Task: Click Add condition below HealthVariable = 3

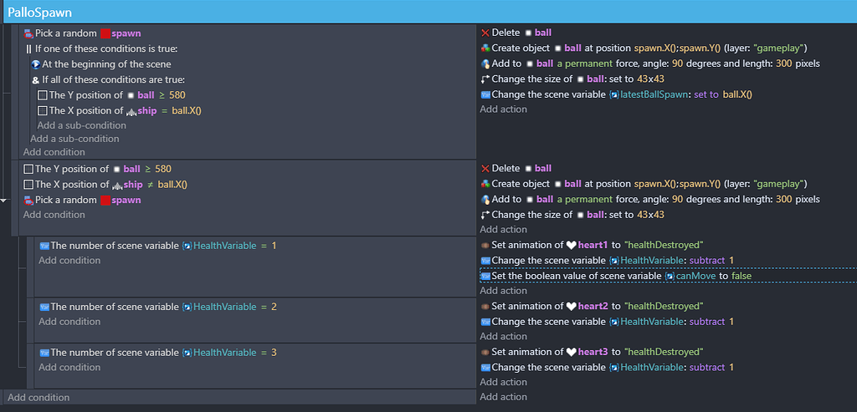Action: pos(69,367)
